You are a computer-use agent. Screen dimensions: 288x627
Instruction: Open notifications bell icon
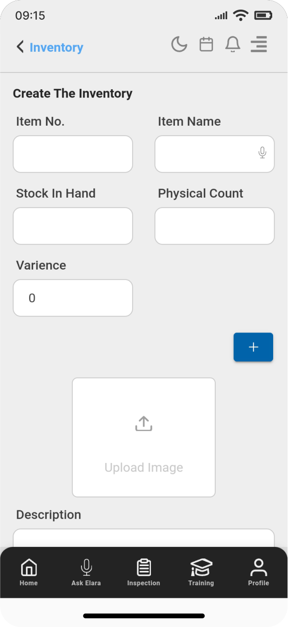click(x=232, y=45)
